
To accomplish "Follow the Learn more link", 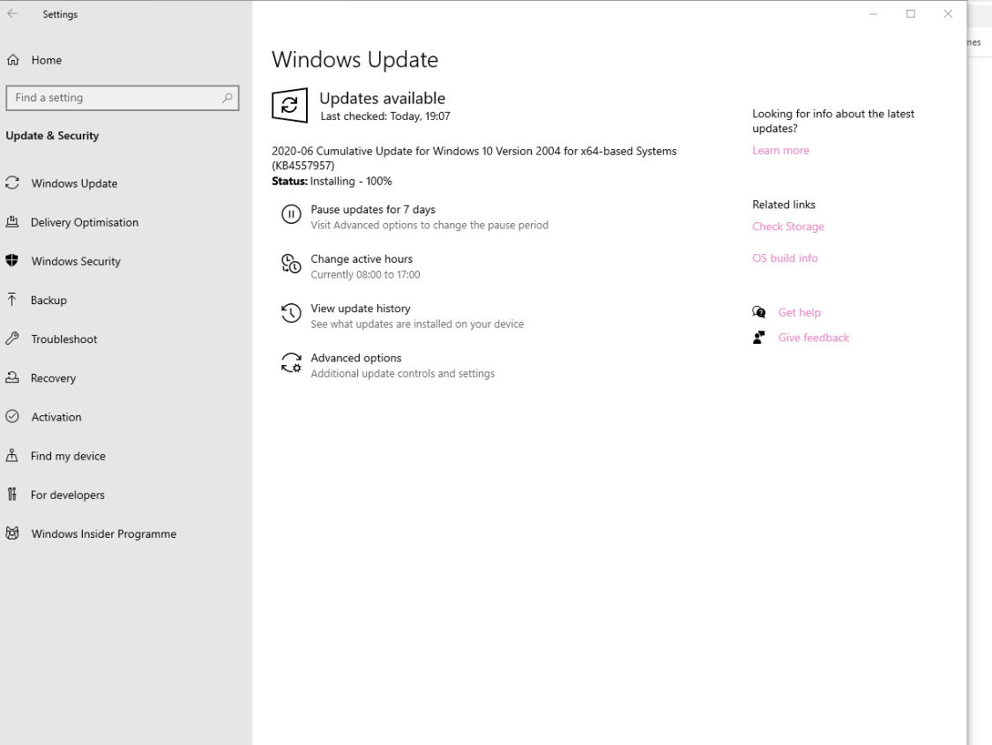I will (x=780, y=150).
